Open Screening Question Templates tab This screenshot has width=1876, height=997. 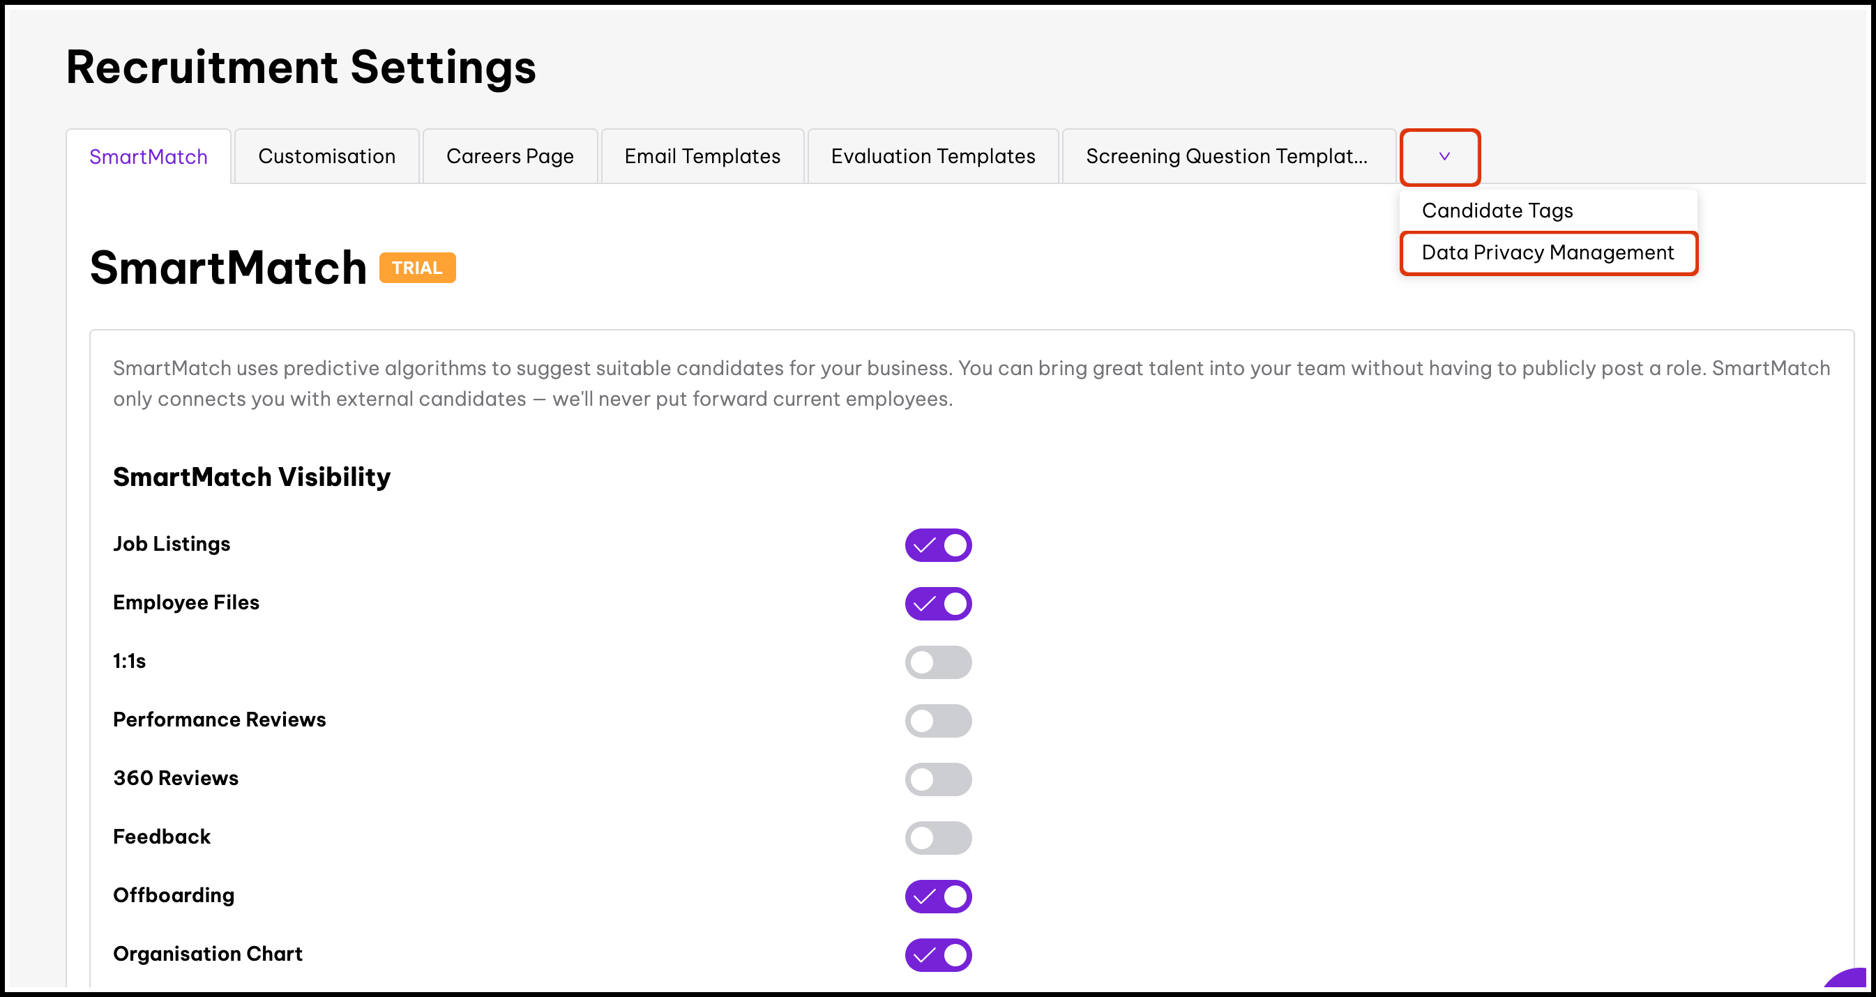click(x=1227, y=157)
